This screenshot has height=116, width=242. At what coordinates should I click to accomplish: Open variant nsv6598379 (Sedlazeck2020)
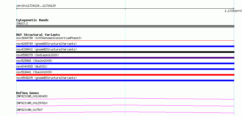(38, 55)
